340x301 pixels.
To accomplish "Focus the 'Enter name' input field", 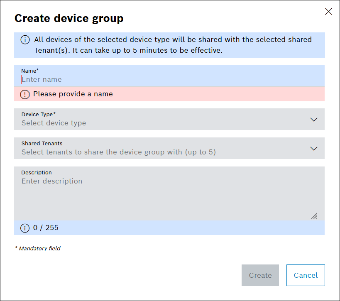I will click(166, 79).
